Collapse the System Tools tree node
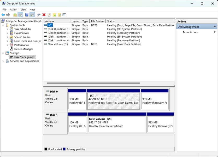The width and height of the screenshot is (218, 157). coord(3,25)
